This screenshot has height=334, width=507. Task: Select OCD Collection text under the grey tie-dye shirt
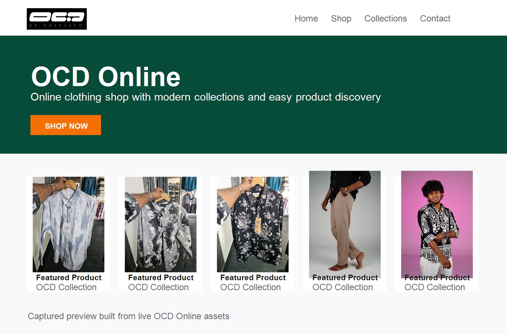pos(158,287)
